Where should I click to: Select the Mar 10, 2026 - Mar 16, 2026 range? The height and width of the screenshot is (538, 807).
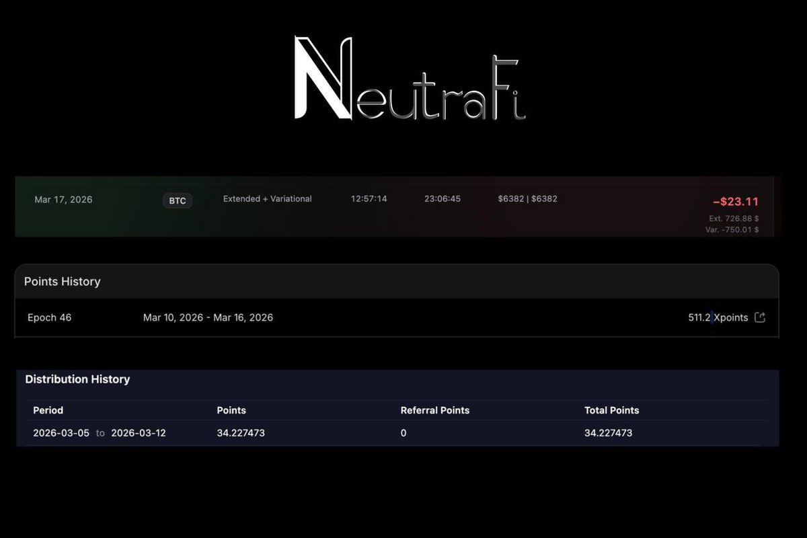tap(208, 317)
